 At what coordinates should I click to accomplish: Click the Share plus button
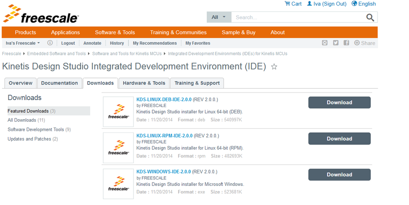pos(365,43)
